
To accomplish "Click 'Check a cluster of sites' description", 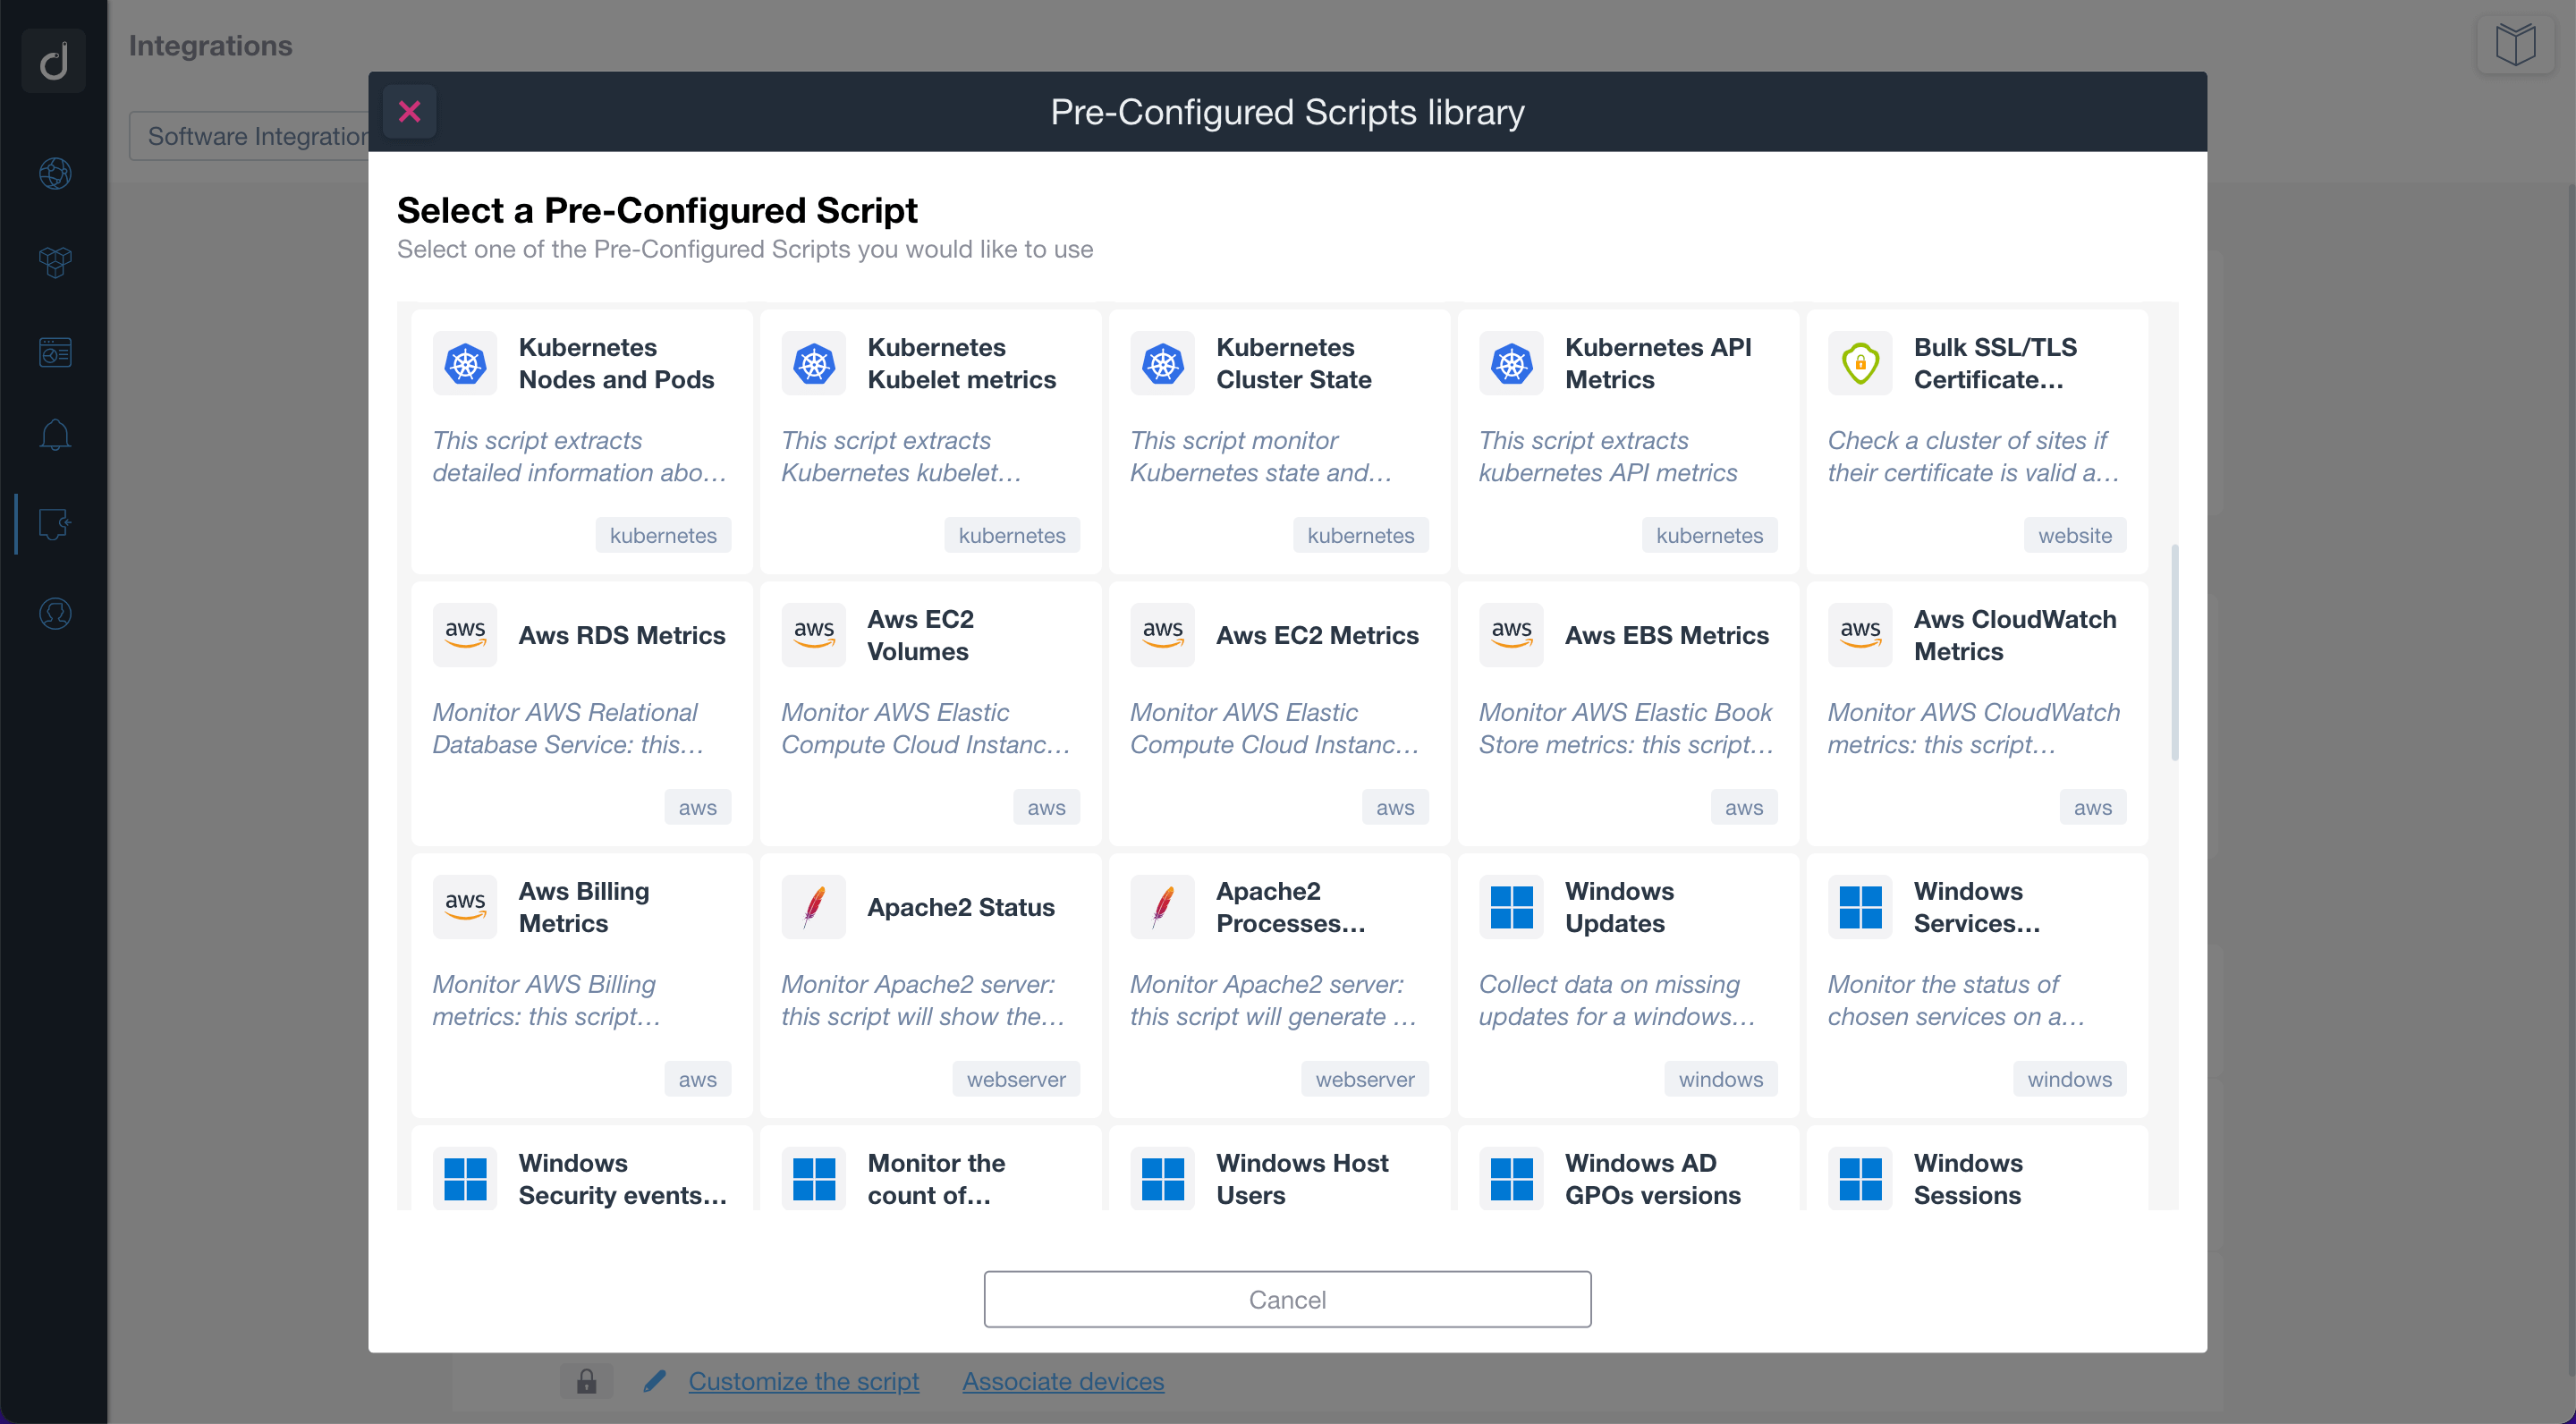I will point(1973,456).
